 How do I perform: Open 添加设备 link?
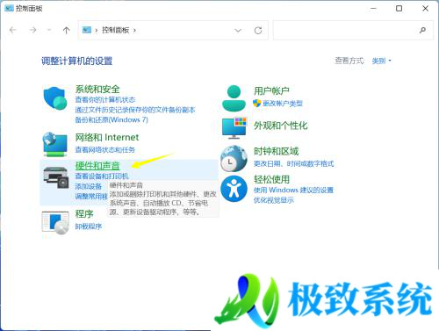(89, 186)
